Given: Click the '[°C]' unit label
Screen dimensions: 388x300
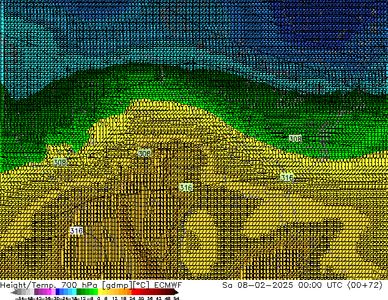Looking at the screenshot, I should [141, 285].
